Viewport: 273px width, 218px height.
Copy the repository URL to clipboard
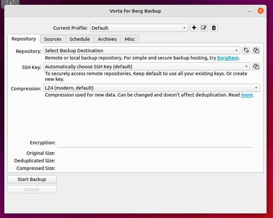click(x=256, y=51)
